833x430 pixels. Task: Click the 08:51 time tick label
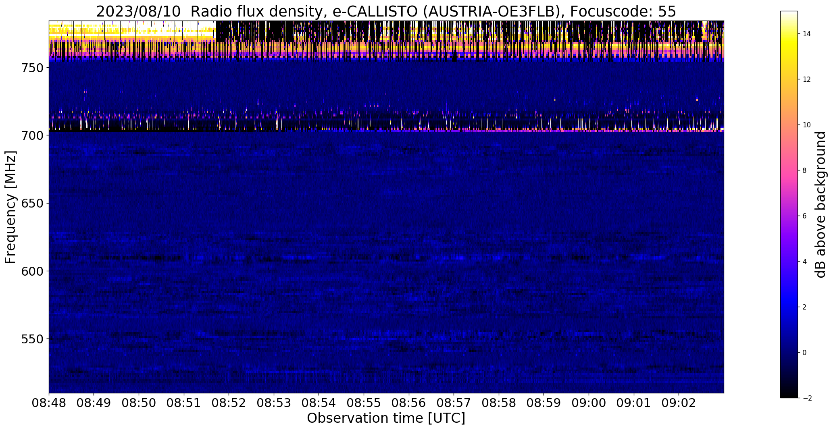[x=184, y=403]
